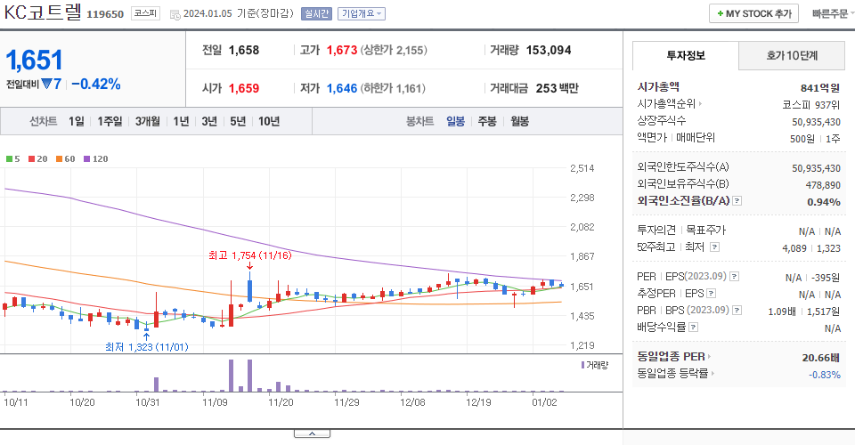Click the 고가 1,673 value

[342, 50]
